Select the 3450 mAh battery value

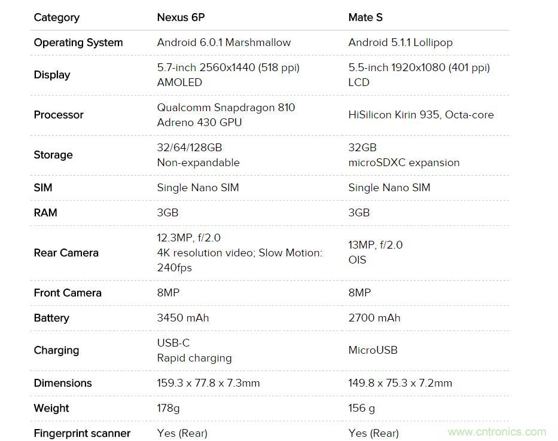click(x=183, y=318)
